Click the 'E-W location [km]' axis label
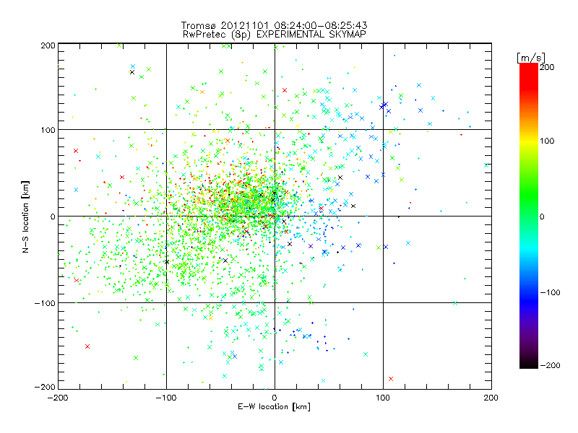The width and height of the screenshot is (578, 433). click(274, 407)
